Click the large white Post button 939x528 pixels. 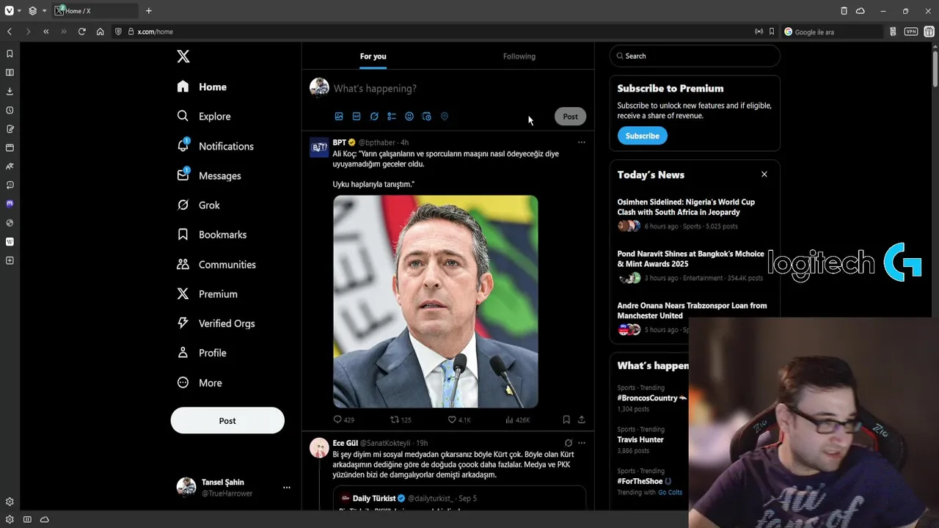pyautogui.click(x=227, y=421)
